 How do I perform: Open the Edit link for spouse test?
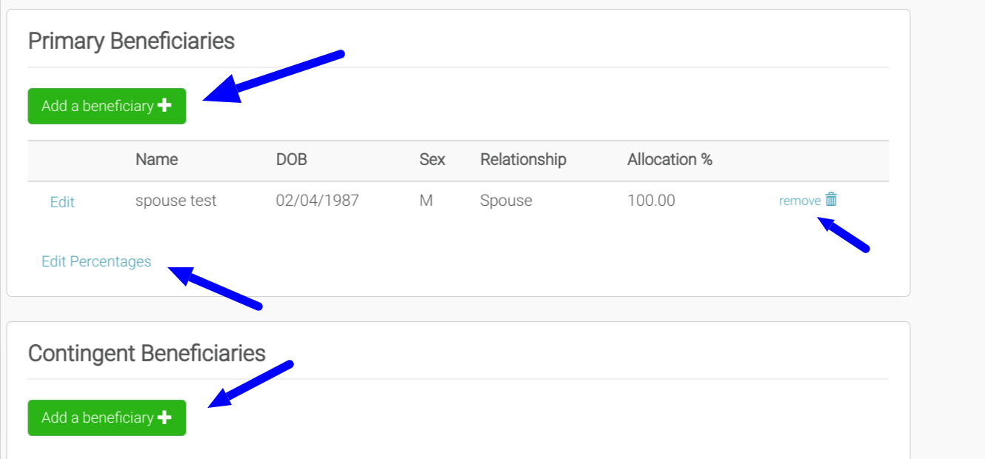click(x=62, y=202)
